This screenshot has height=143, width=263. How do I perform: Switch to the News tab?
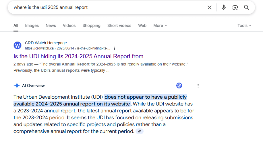pyautogui.click(x=51, y=25)
